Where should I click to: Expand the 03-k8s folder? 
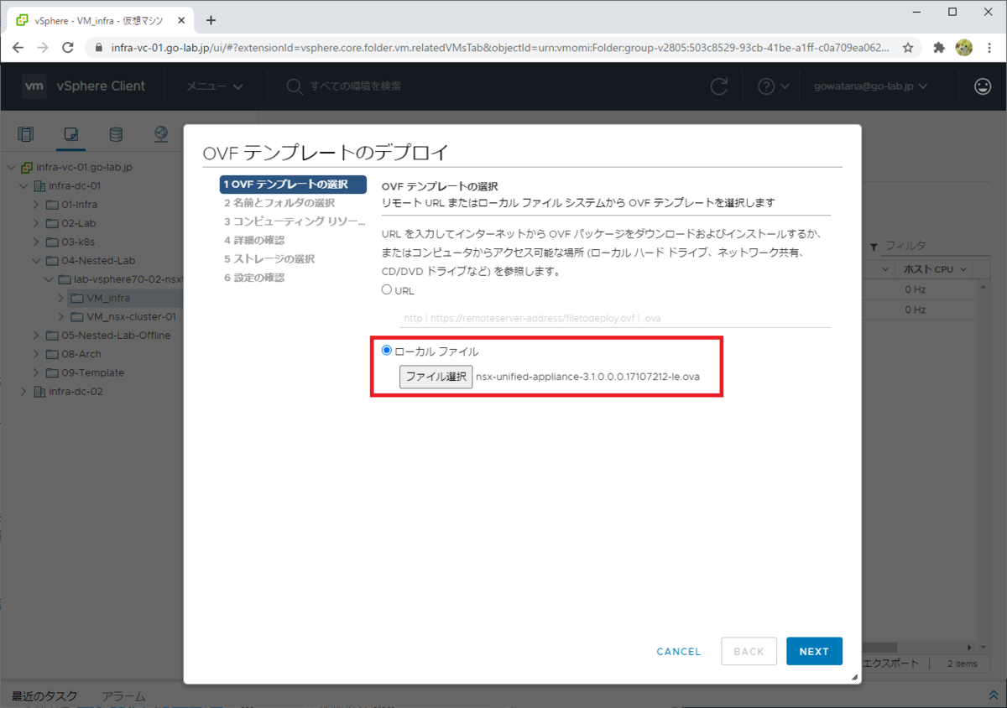pos(35,242)
